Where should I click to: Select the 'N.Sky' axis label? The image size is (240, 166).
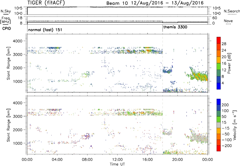click(6, 11)
